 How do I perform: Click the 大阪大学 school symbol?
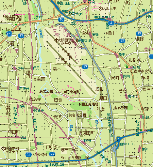100,9
